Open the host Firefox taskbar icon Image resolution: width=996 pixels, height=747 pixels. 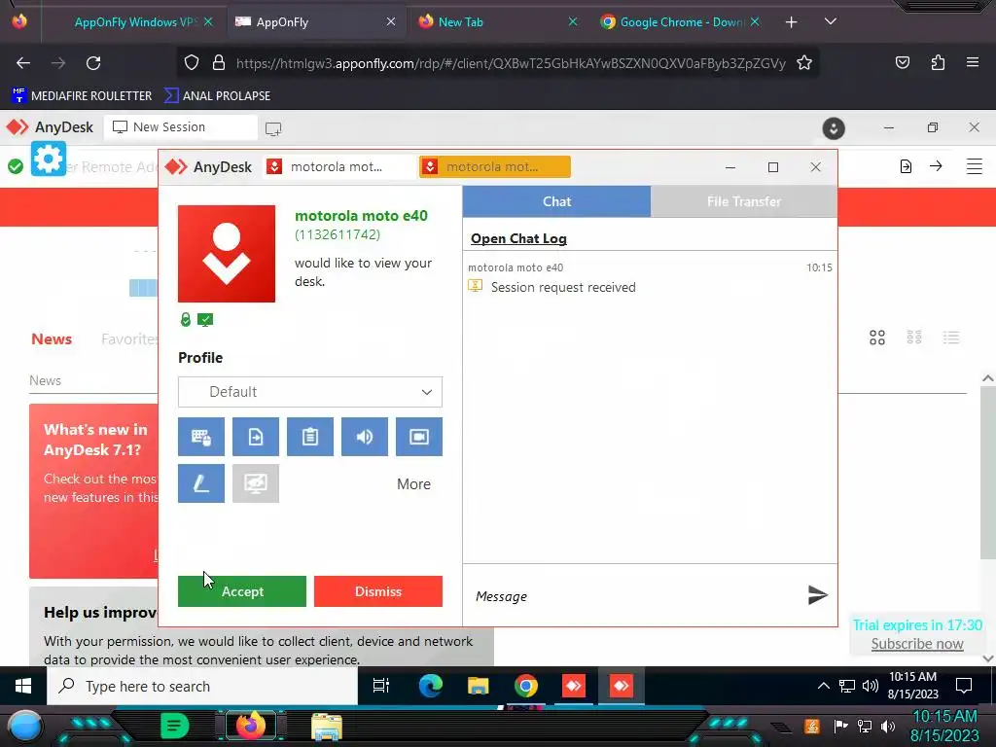click(x=250, y=726)
